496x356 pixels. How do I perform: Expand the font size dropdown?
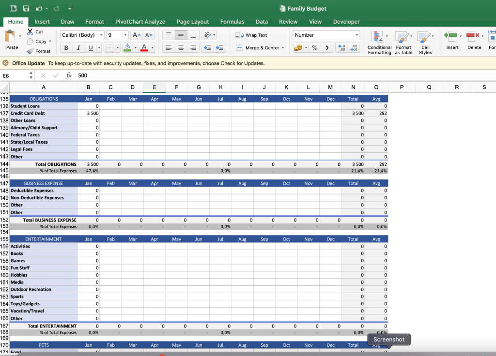[124, 35]
